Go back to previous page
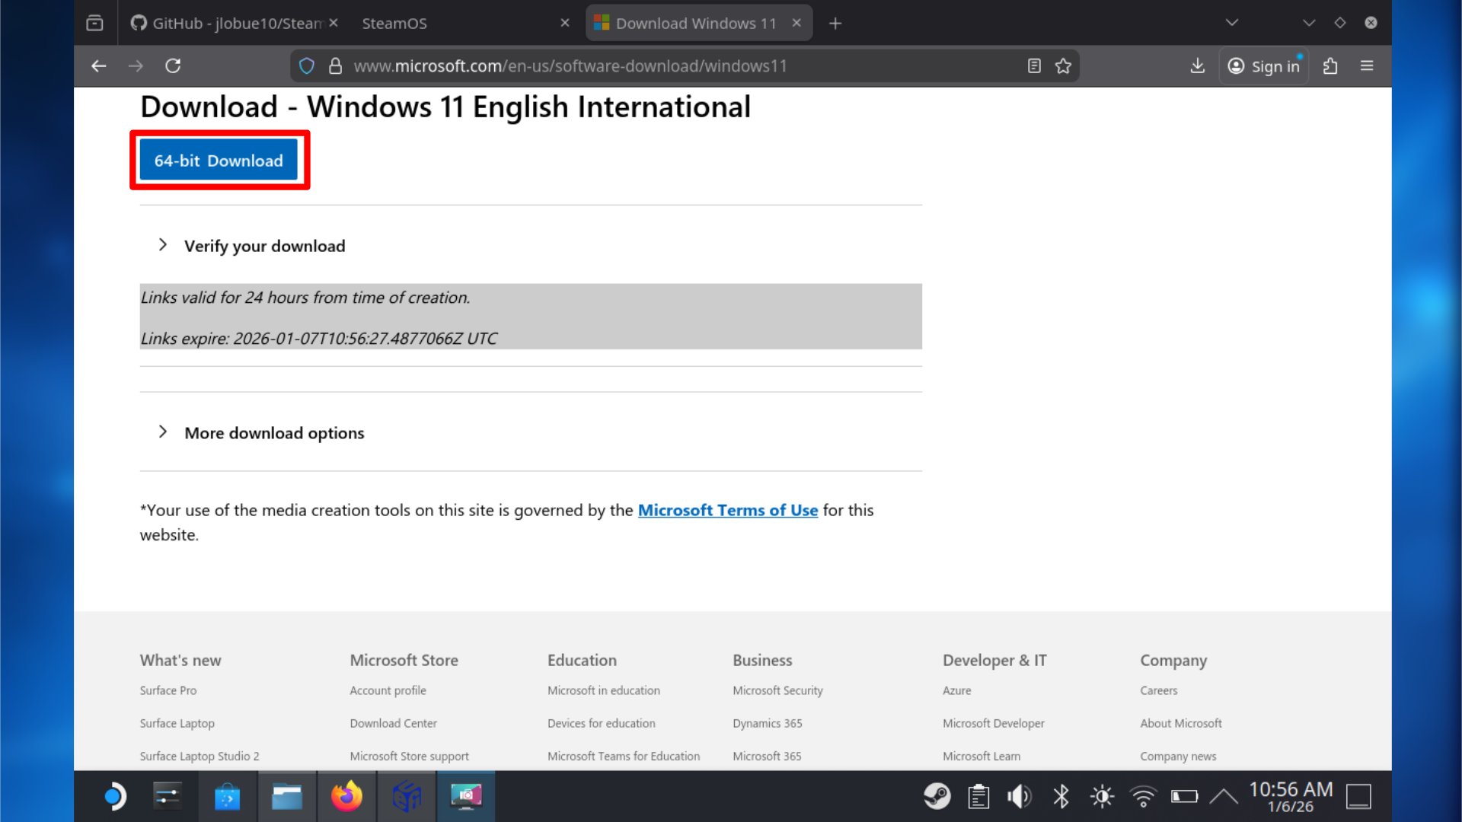Image resolution: width=1462 pixels, height=822 pixels. (x=98, y=66)
